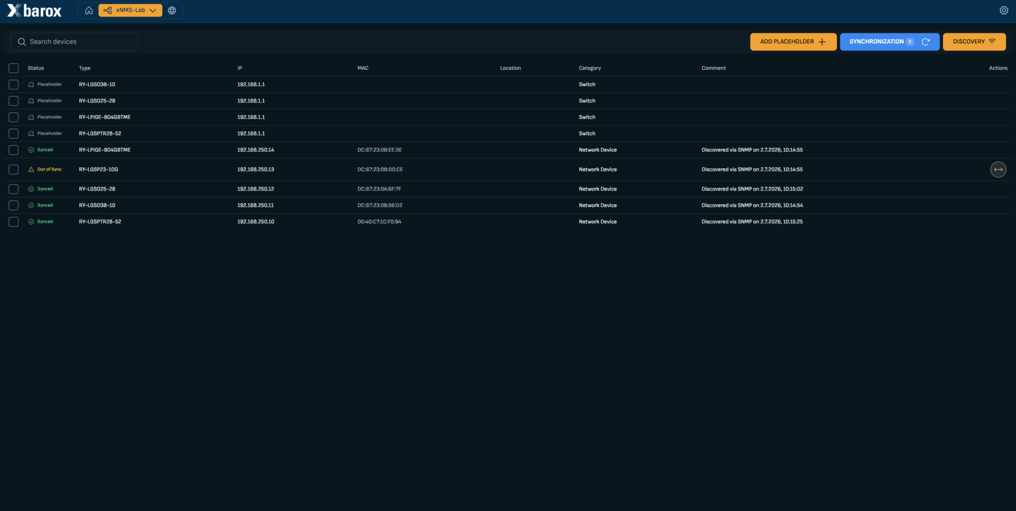Click the IP column header
1016x511 pixels.
[x=240, y=68]
